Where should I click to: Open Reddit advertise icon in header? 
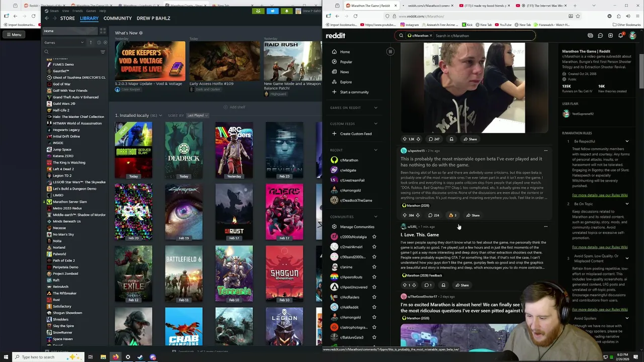(x=590, y=36)
